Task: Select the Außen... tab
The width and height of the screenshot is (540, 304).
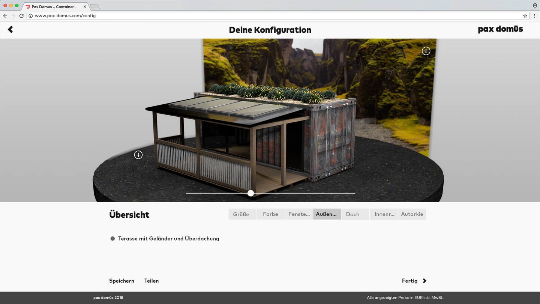Action: click(327, 214)
